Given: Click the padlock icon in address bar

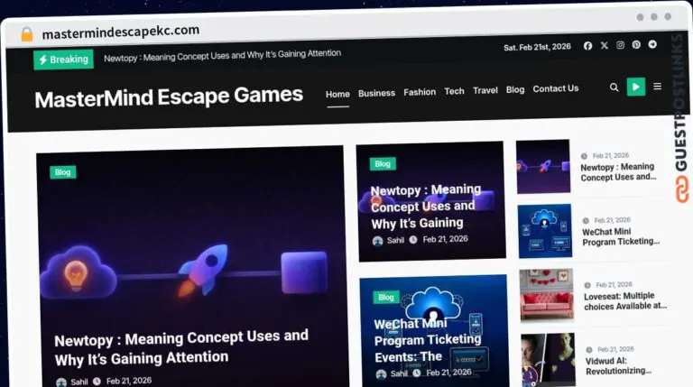Looking at the screenshot, I should click(x=27, y=34).
